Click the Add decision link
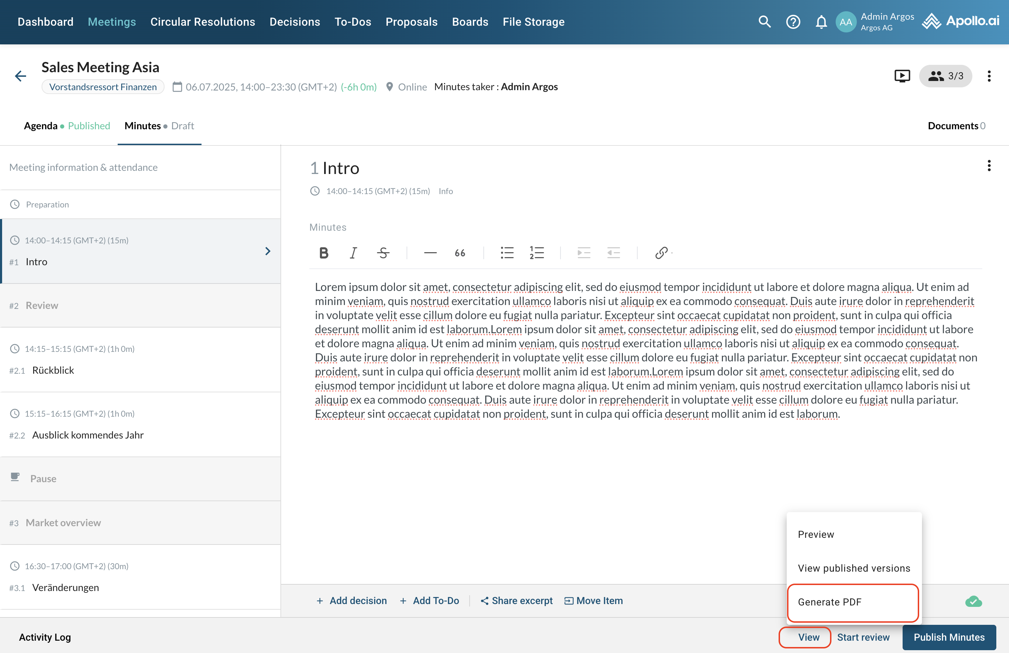The width and height of the screenshot is (1009, 653). coord(352,601)
